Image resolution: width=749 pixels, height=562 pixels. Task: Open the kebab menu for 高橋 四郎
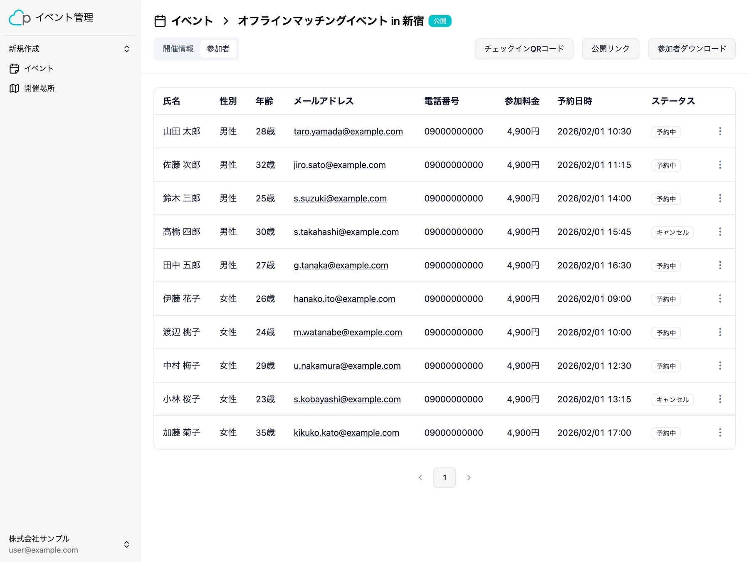(720, 232)
